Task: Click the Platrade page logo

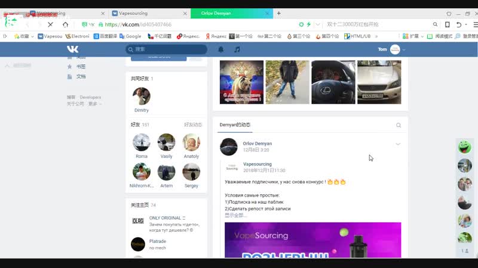Action: [x=138, y=244]
